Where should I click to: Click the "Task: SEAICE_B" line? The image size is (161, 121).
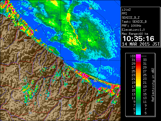[x=134, y=22]
